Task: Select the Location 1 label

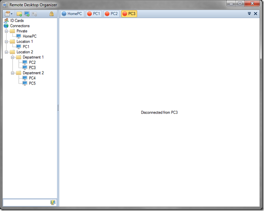Action: click(25, 41)
